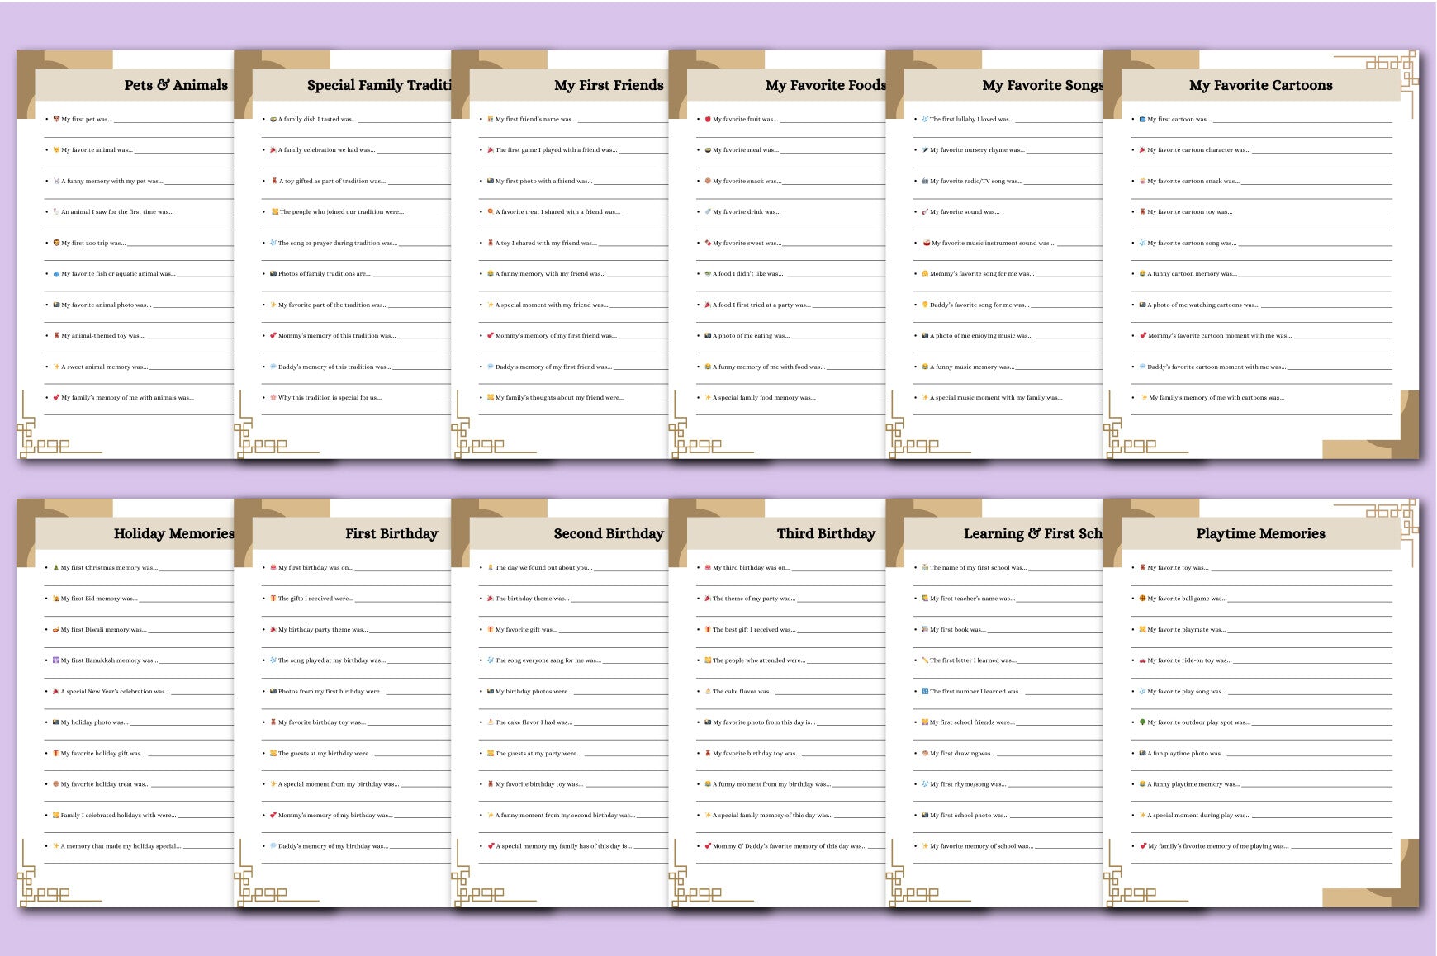This screenshot has height=956, width=1437.
Task: Click 'My first Christmas memory was...'
Action: [x=109, y=568]
